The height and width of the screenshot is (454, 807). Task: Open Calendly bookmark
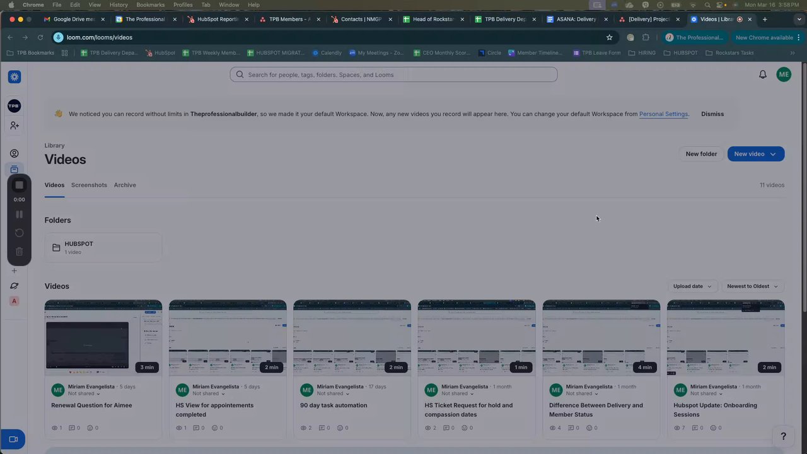tap(327, 53)
